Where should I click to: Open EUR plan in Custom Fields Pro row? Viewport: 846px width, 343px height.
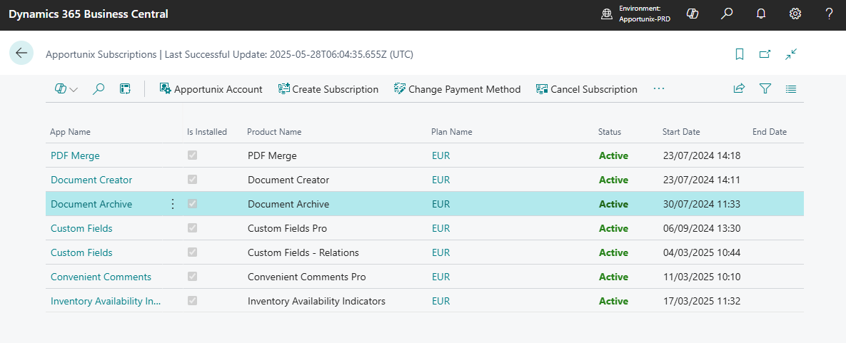(x=440, y=228)
